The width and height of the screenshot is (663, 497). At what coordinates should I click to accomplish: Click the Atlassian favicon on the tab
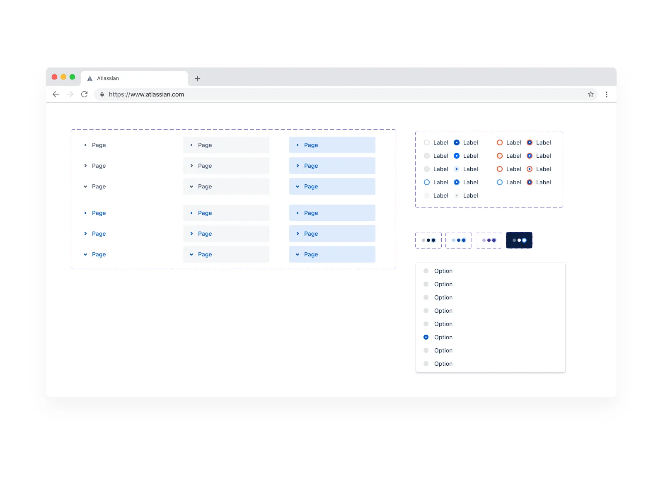click(89, 78)
